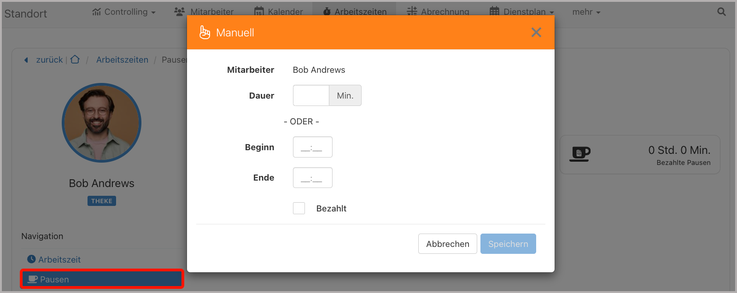Click the back arrow before zurück

(26, 60)
